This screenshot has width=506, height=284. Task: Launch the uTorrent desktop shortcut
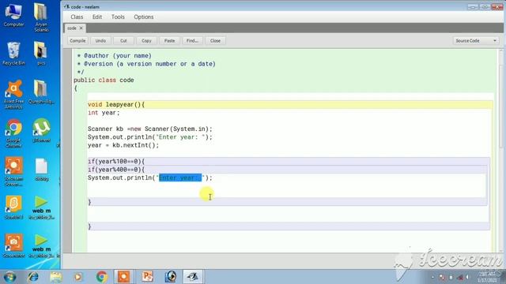pyautogui.click(x=41, y=130)
